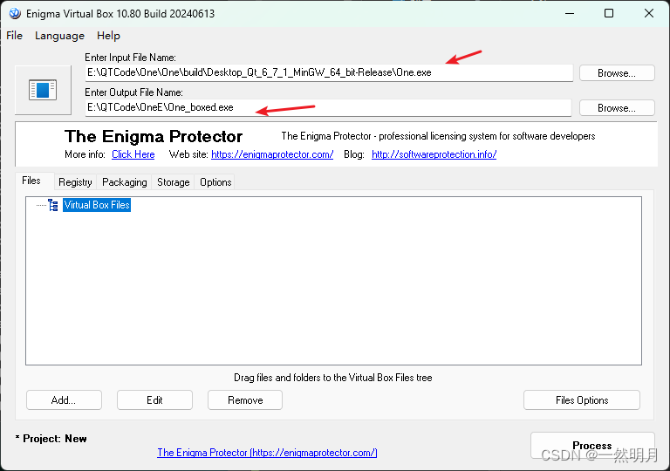Click the application file icon beside the input fields
The height and width of the screenshot is (471, 670).
tap(43, 90)
